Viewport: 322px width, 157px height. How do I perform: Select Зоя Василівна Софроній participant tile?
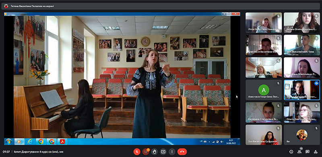tap(264, 135)
